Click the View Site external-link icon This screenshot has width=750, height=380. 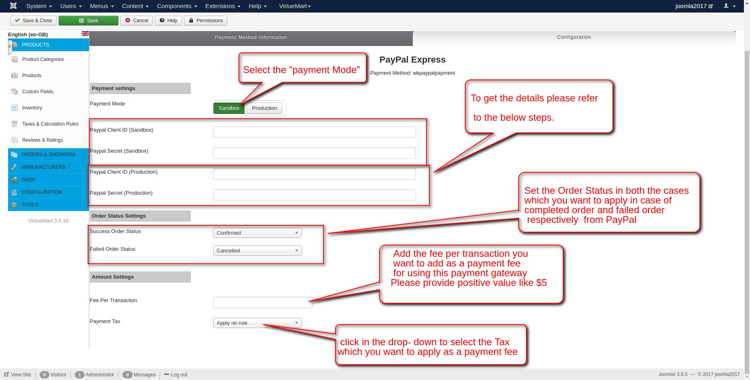coord(6,374)
